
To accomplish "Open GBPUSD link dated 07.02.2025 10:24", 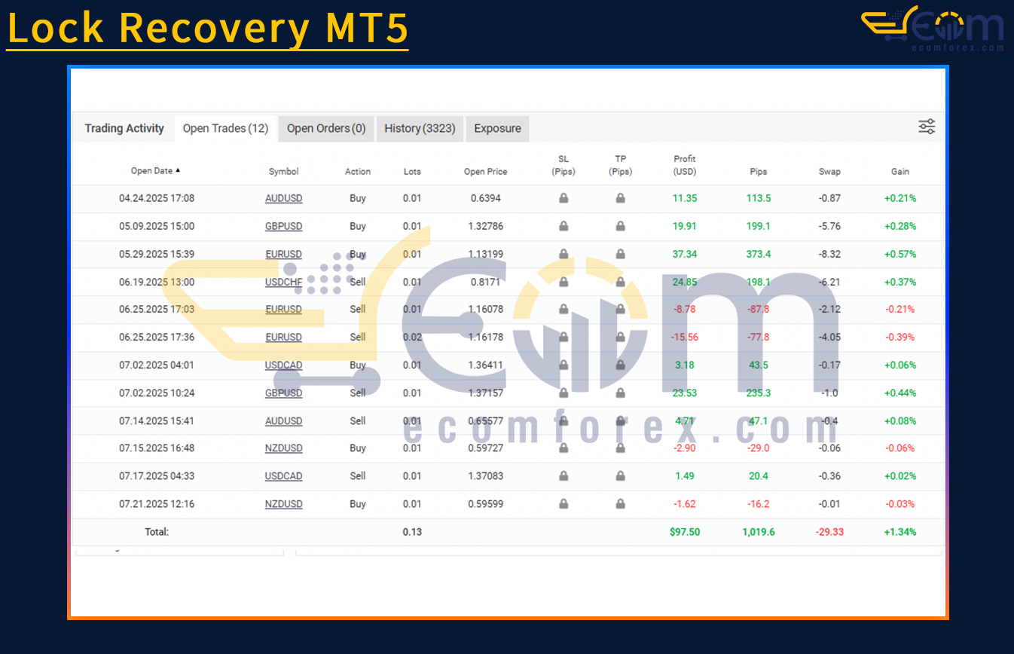I will (x=283, y=393).
